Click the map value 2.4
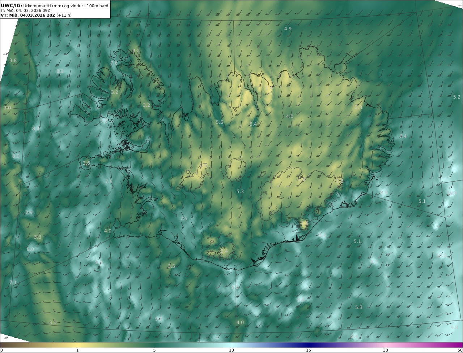The height and width of the screenshot is (353, 463). click(x=224, y=250)
